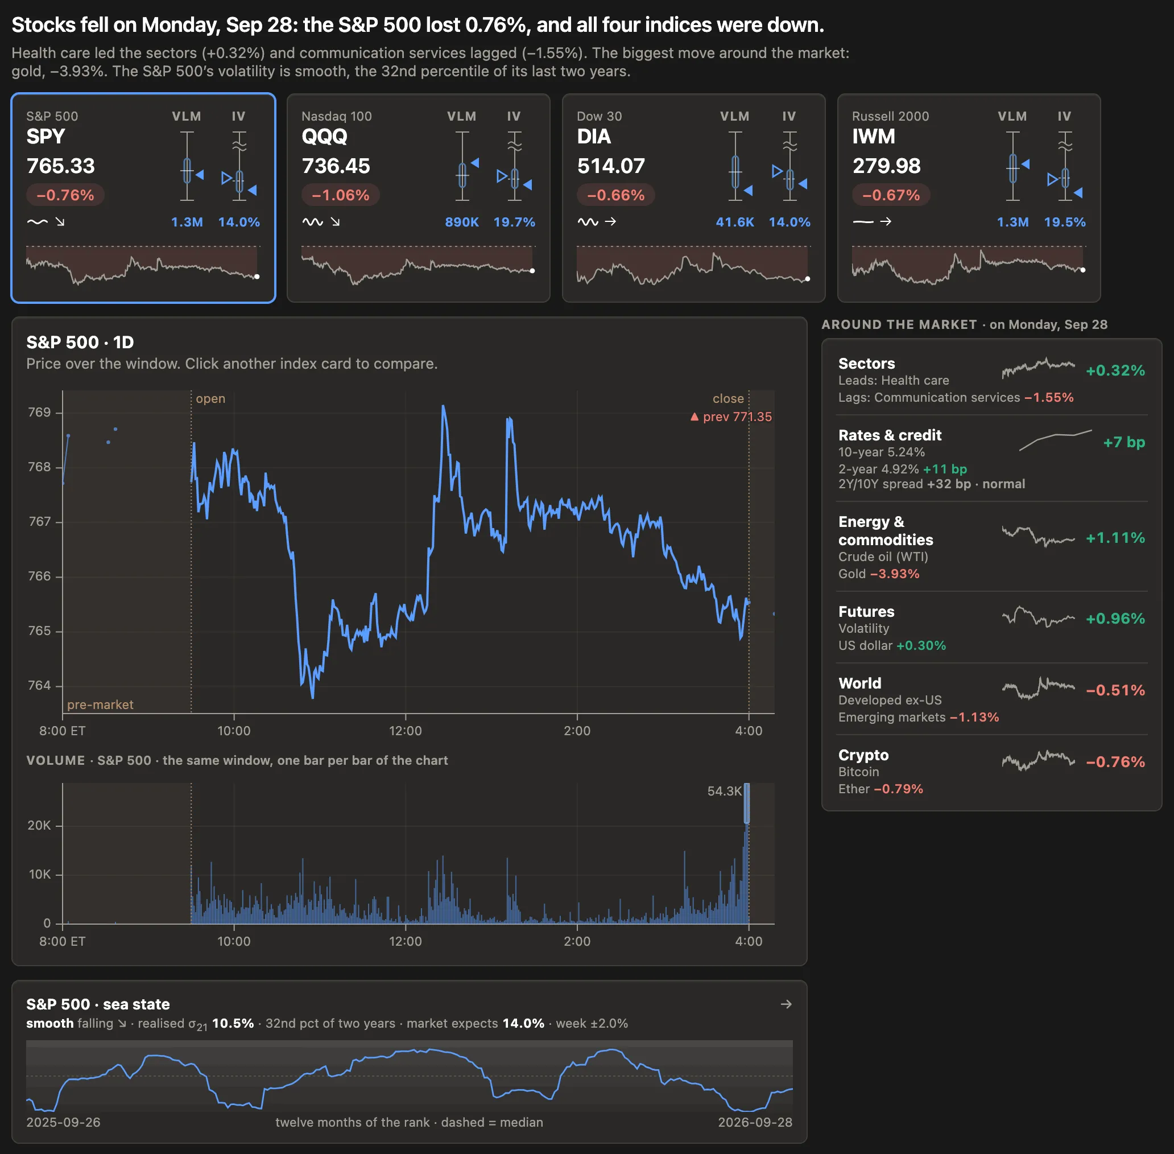
Task: Open the Energy & commodities row
Action: click(x=991, y=547)
